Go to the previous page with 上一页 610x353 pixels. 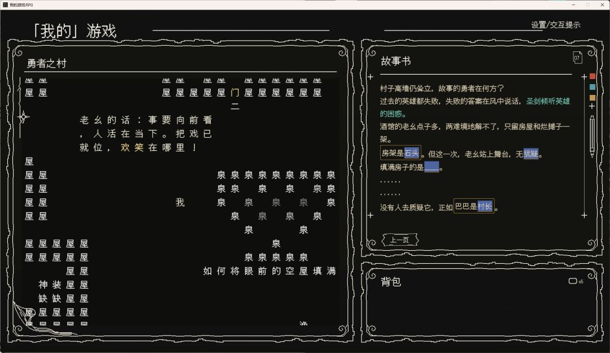[399, 239]
